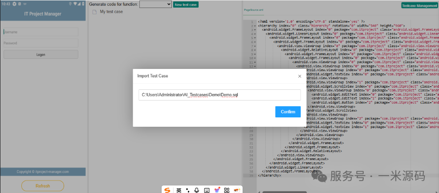The image size is (439, 193).
Task: Click the Import Test Case dialog title
Action: (153, 76)
